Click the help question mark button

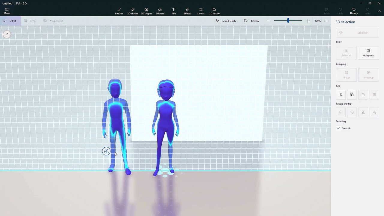coord(7,34)
